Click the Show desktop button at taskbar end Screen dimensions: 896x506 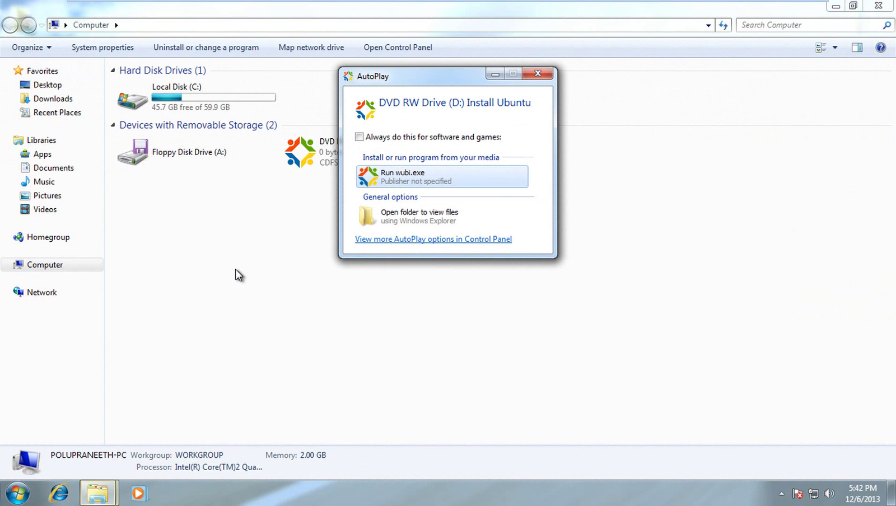[892, 493]
